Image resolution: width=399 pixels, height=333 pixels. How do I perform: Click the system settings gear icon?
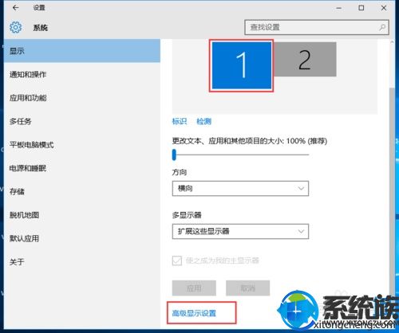[15, 27]
